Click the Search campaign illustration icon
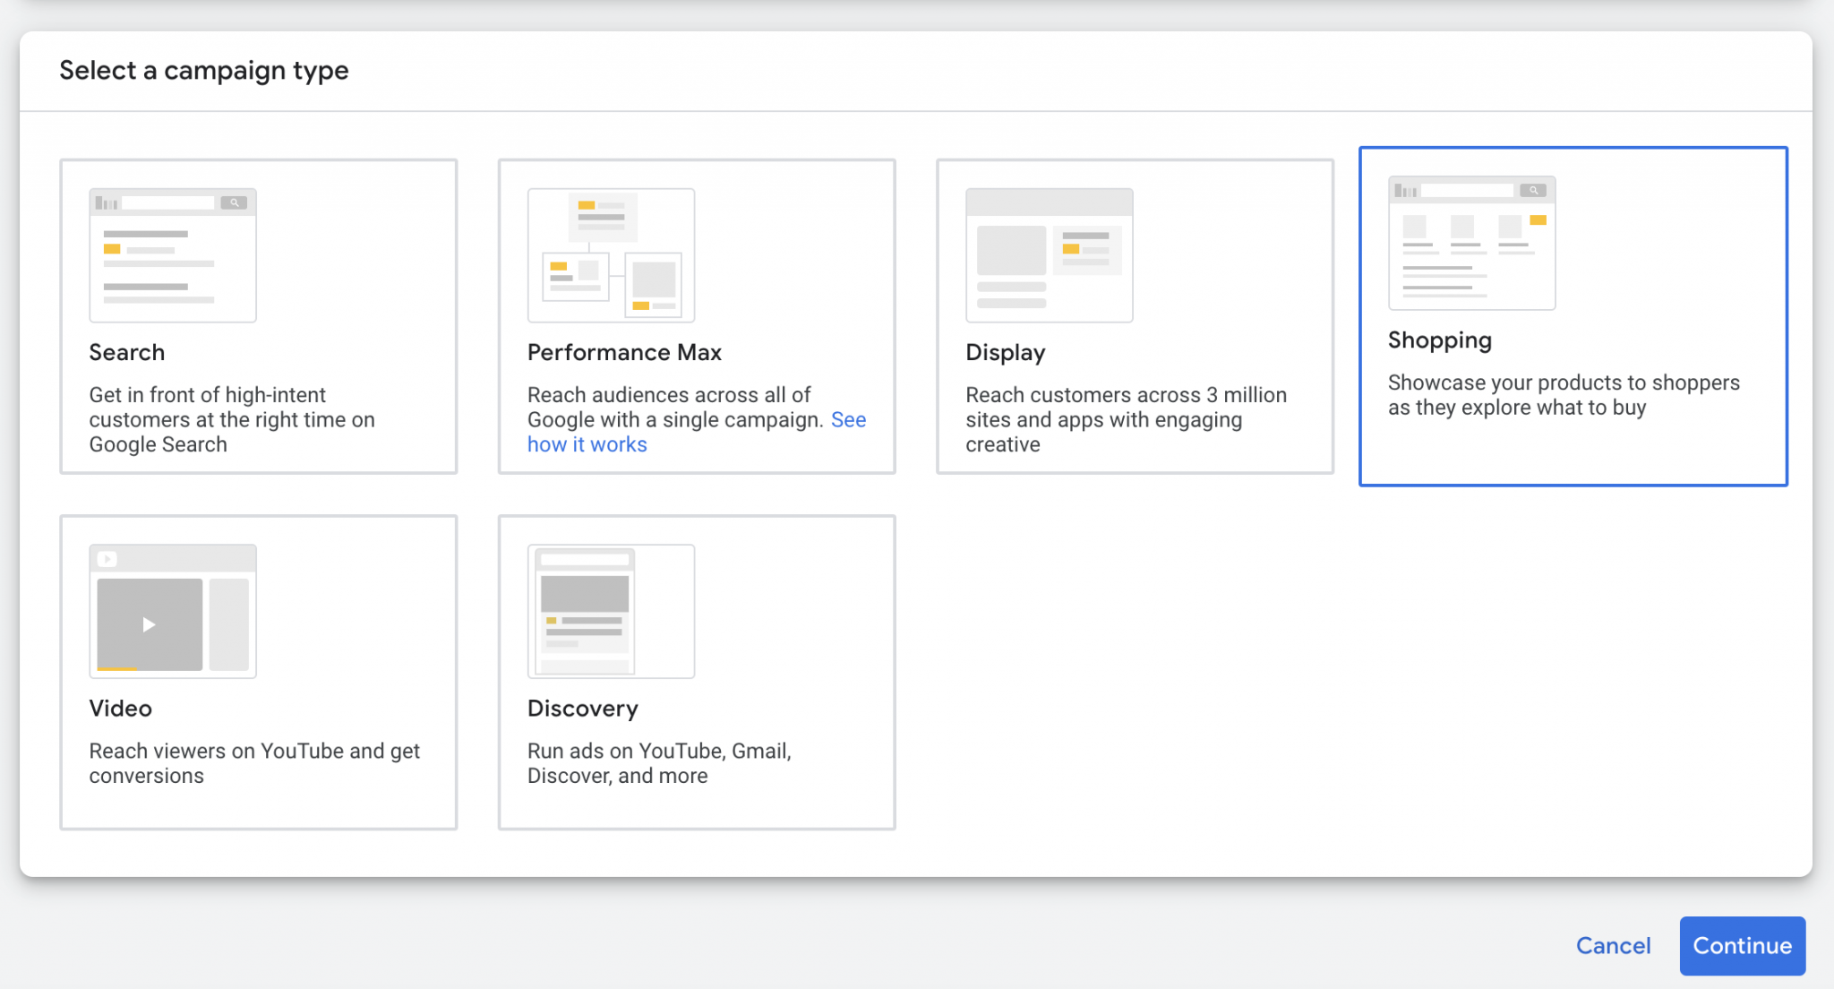 click(173, 255)
